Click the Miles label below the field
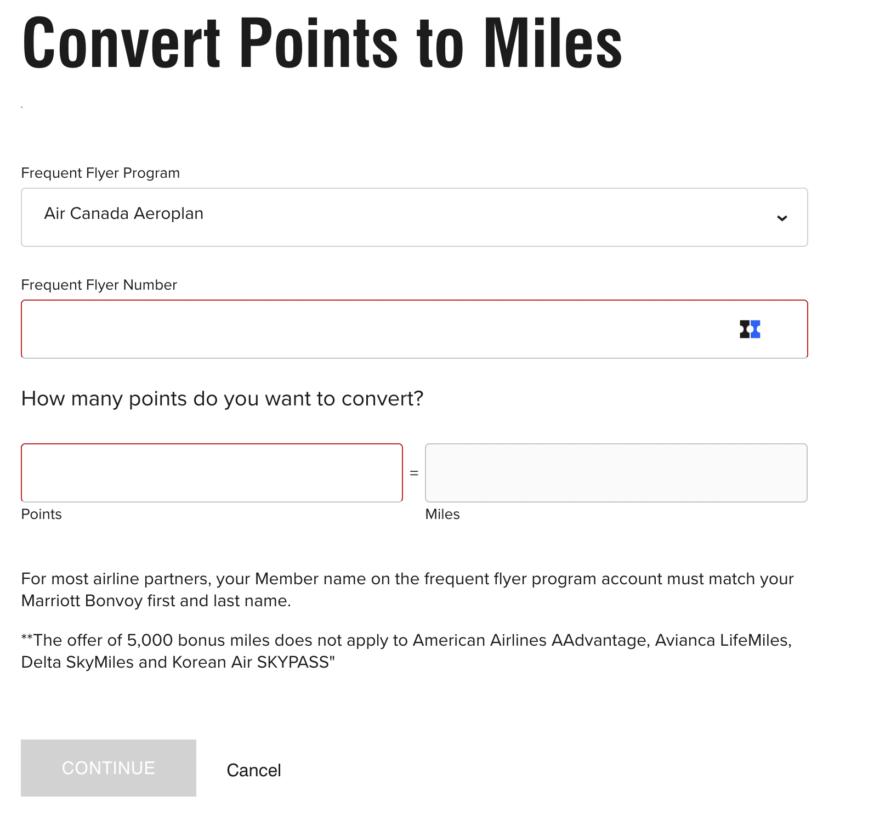 [x=443, y=514]
